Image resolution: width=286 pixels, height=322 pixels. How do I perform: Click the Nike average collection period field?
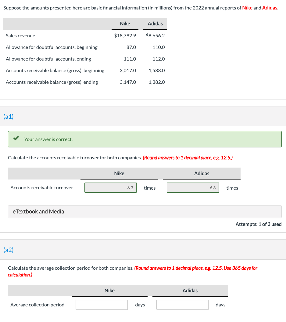(102, 305)
